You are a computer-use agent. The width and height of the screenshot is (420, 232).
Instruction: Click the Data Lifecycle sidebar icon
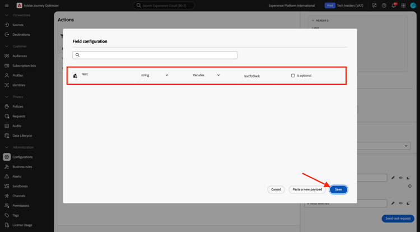click(7, 136)
